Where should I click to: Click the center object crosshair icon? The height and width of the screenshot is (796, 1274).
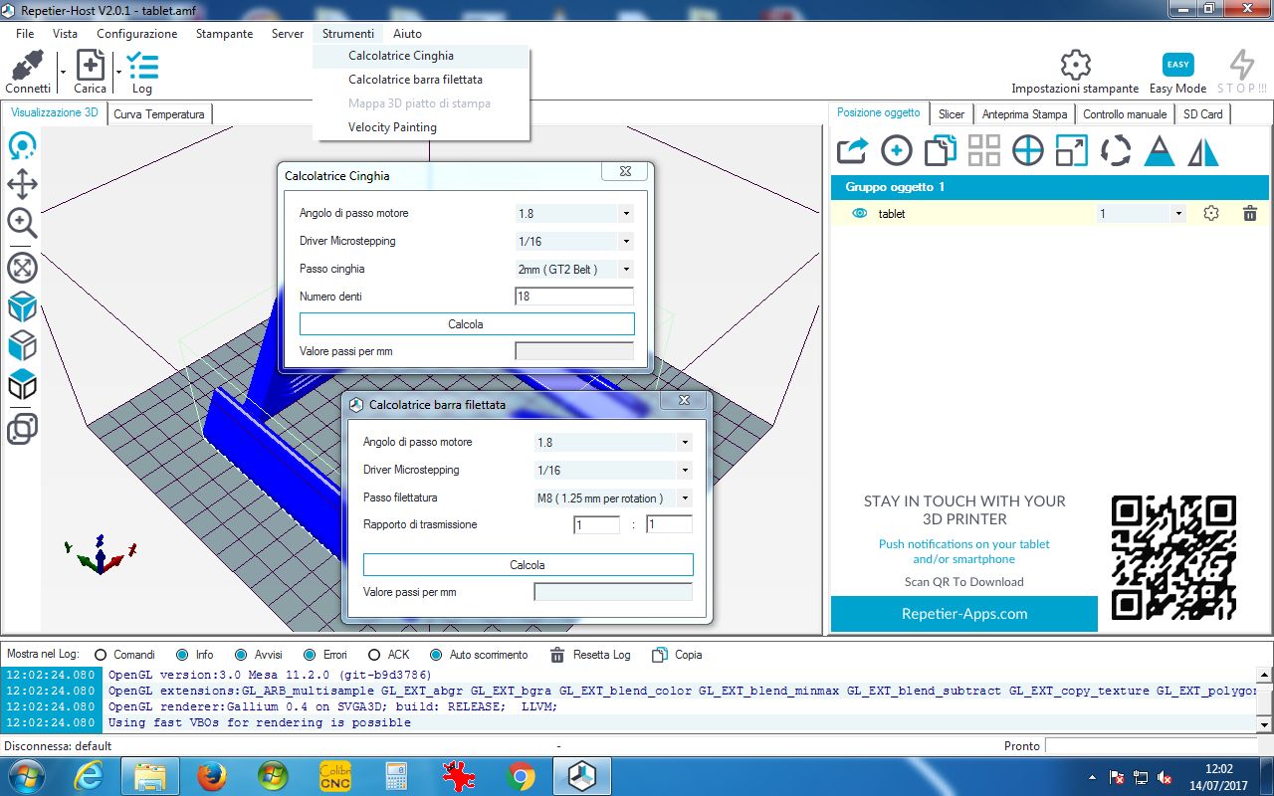pos(1027,150)
